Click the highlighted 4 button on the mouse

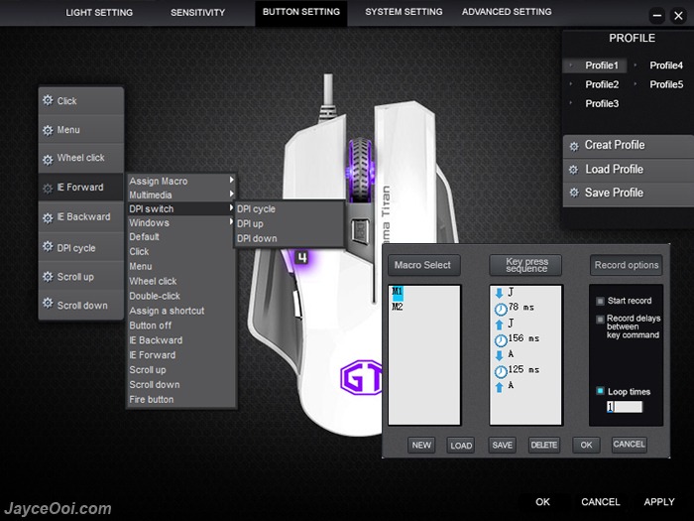(x=301, y=257)
